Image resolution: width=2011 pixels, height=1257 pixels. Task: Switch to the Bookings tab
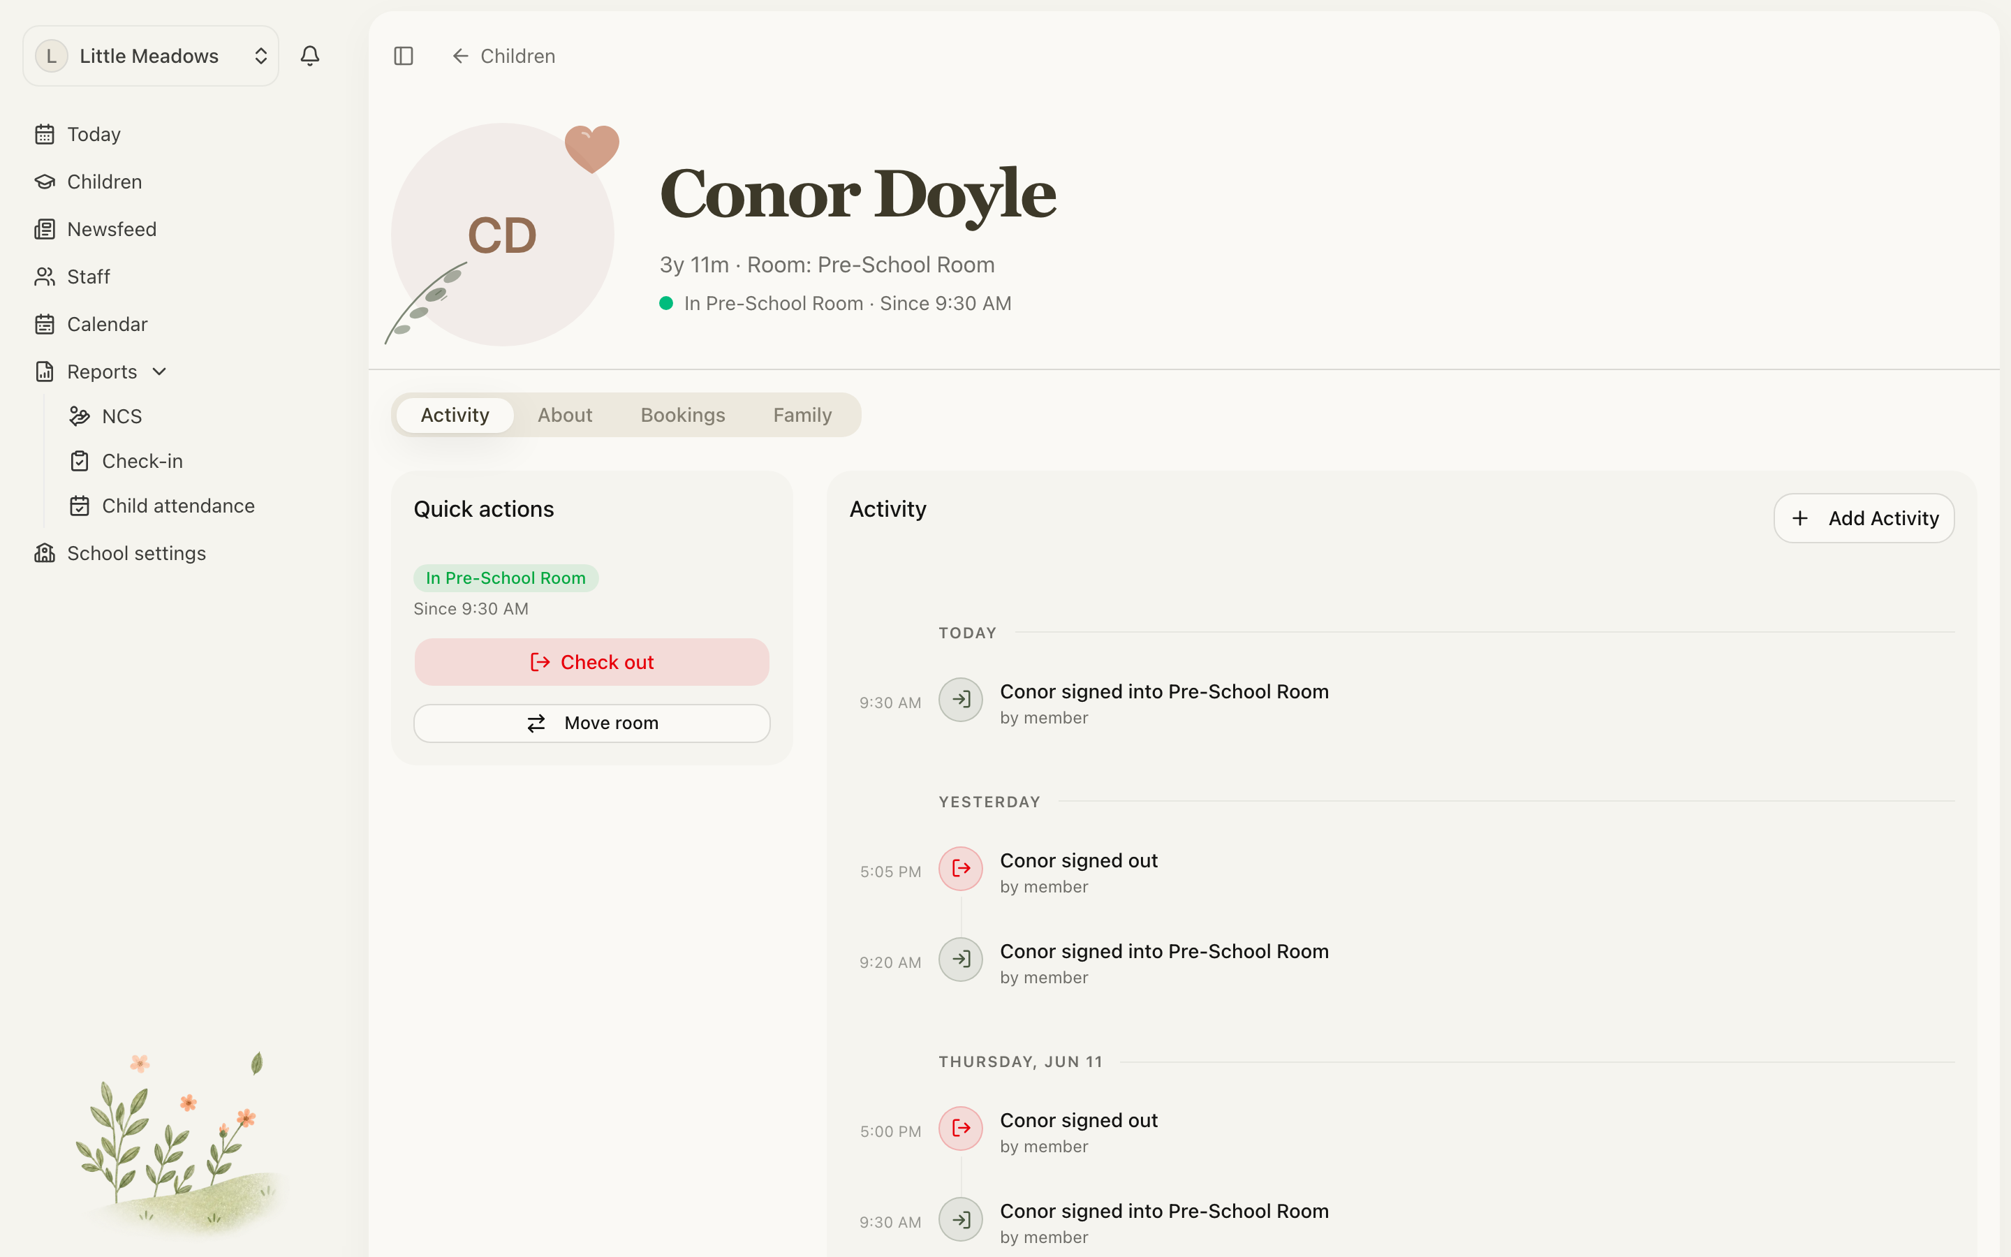pyautogui.click(x=683, y=415)
